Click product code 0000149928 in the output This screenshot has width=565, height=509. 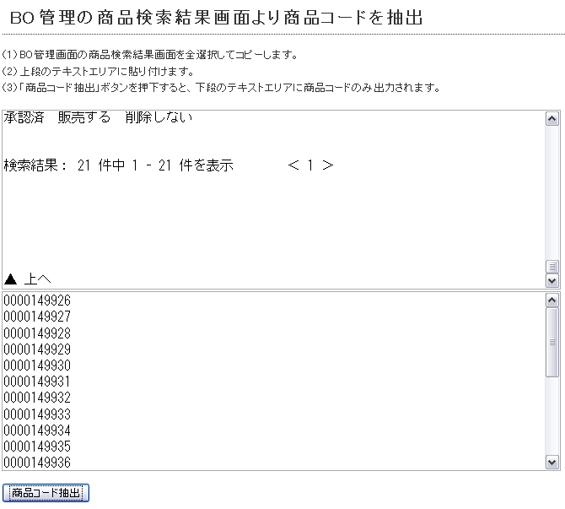click(x=37, y=333)
